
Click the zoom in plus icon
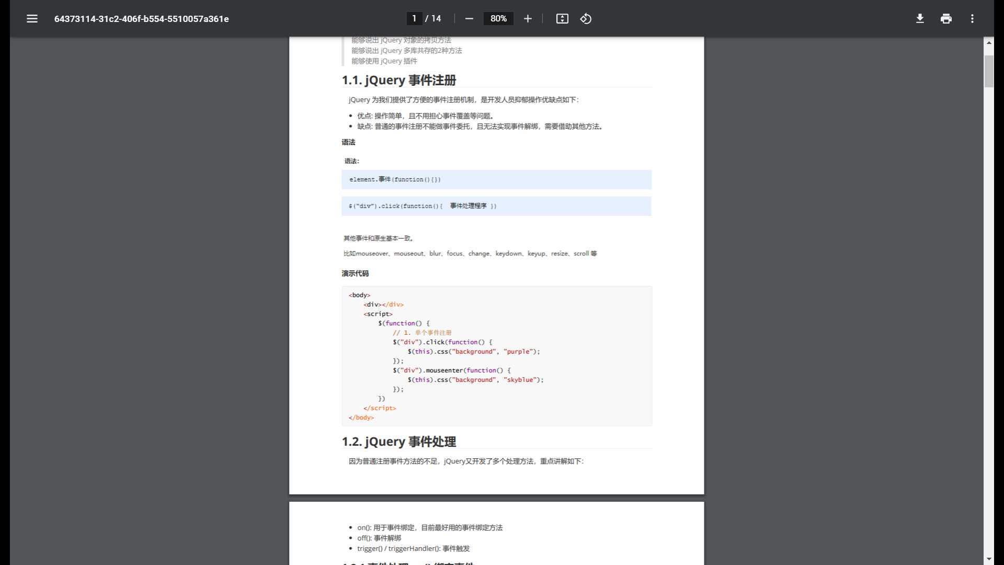point(528,19)
